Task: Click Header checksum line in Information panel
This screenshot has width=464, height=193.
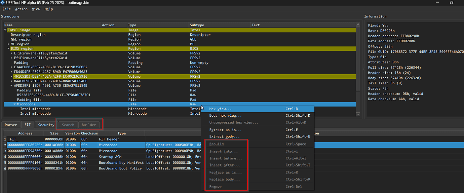Action: (395, 94)
